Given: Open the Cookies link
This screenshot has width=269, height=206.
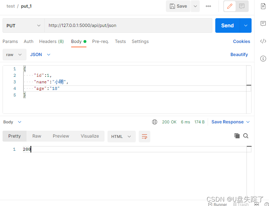Looking at the screenshot, I should point(241,41).
